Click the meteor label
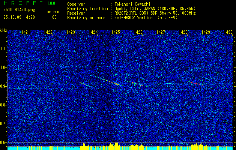The width and height of the screenshot is (236, 150). point(53,12)
